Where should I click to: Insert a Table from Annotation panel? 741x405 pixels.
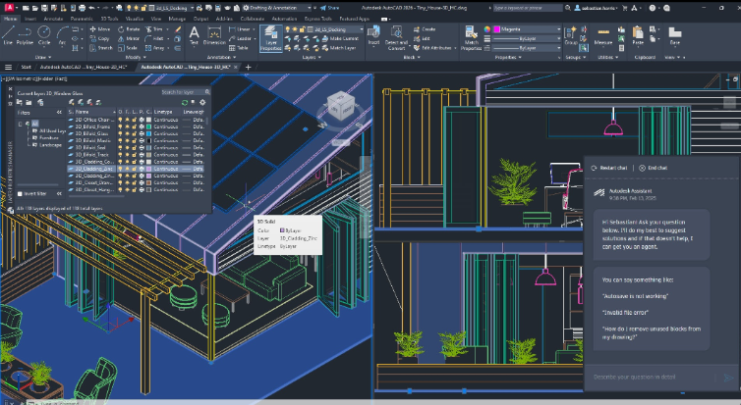[x=239, y=48]
